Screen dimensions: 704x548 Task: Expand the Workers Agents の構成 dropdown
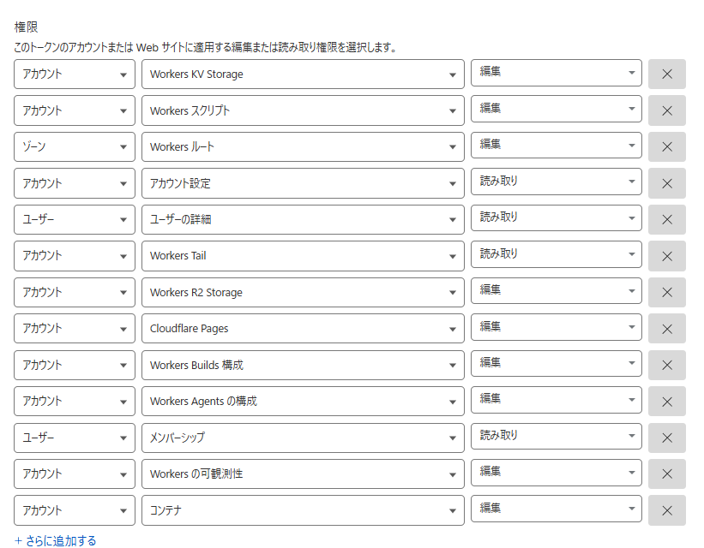point(301,400)
